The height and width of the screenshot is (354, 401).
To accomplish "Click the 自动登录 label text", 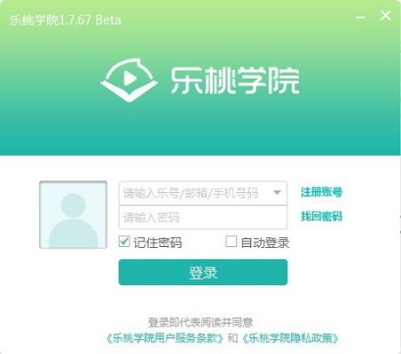I will [264, 242].
